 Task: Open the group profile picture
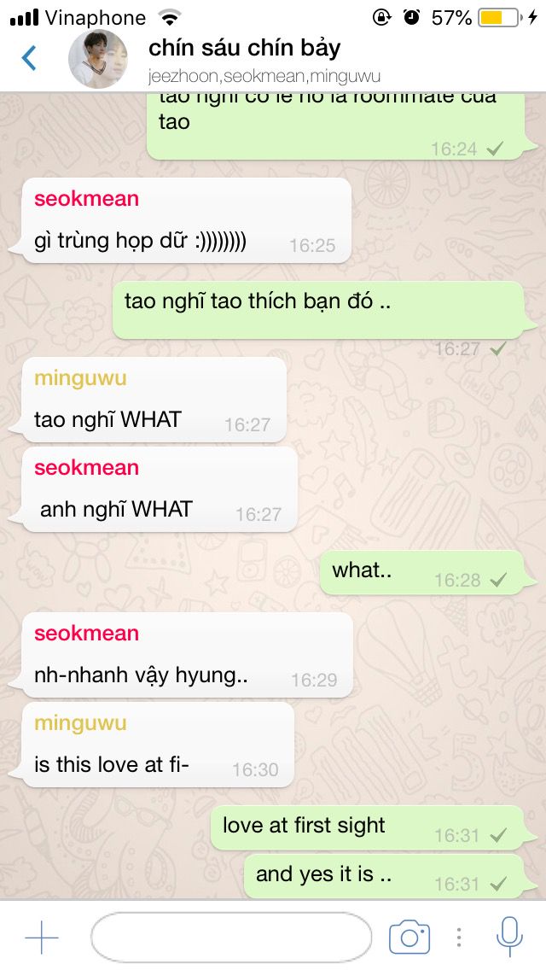coord(98,59)
